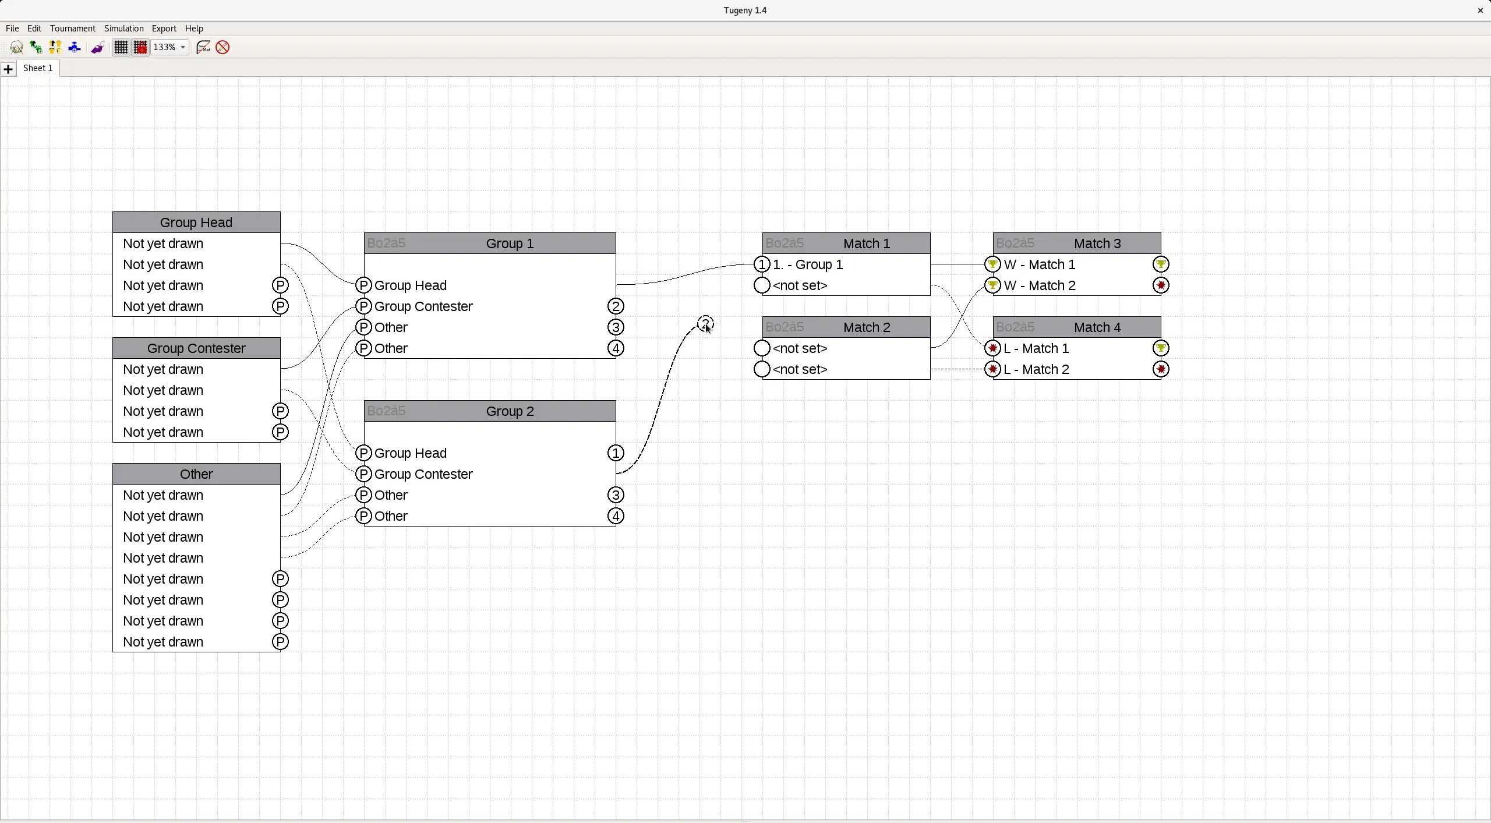Screen dimensions: 1491x823
Task: Click the Bo2a5 label on Match 1
Action: point(784,242)
